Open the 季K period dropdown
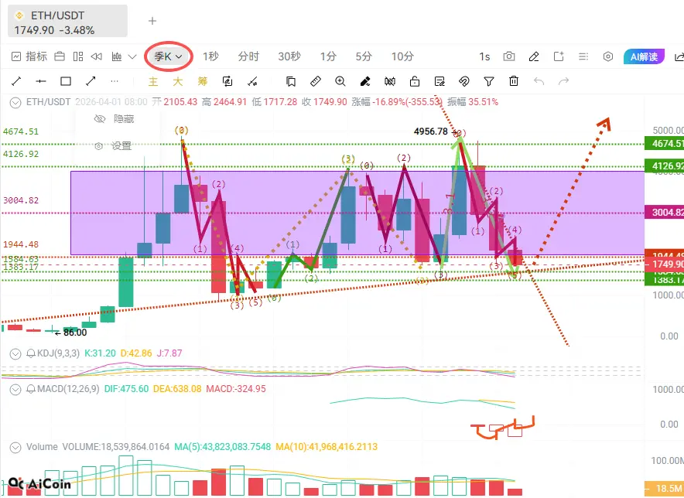The height and width of the screenshot is (498, 684). click(x=168, y=56)
